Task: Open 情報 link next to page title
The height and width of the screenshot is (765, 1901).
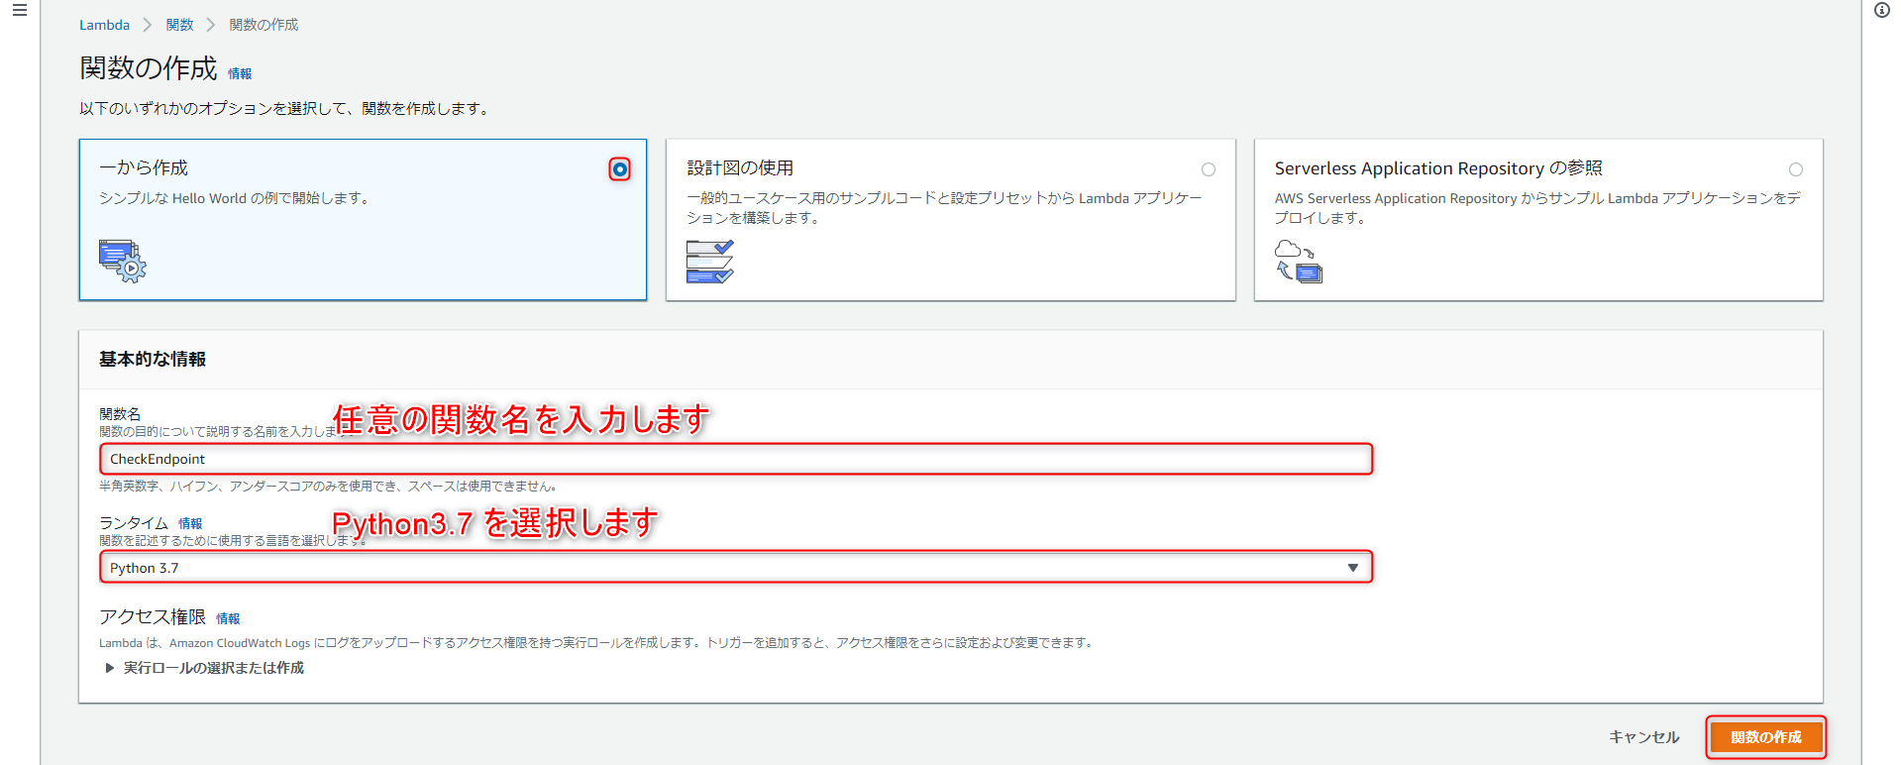Action: click(x=240, y=73)
